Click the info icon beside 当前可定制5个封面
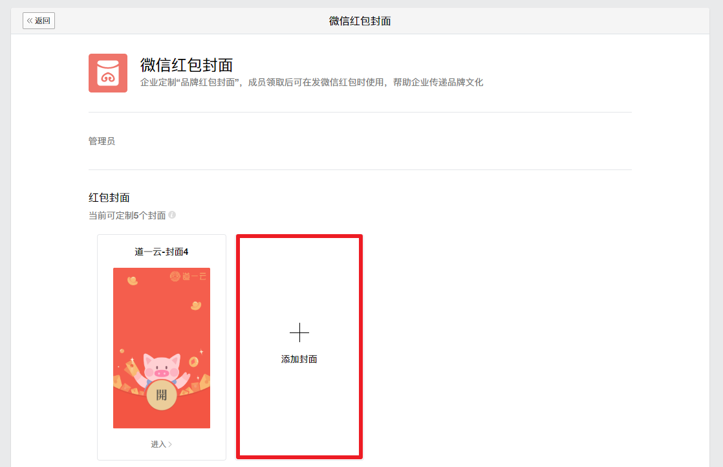The width and height of the screenshot is (723, 467). (x=172, y=215)
